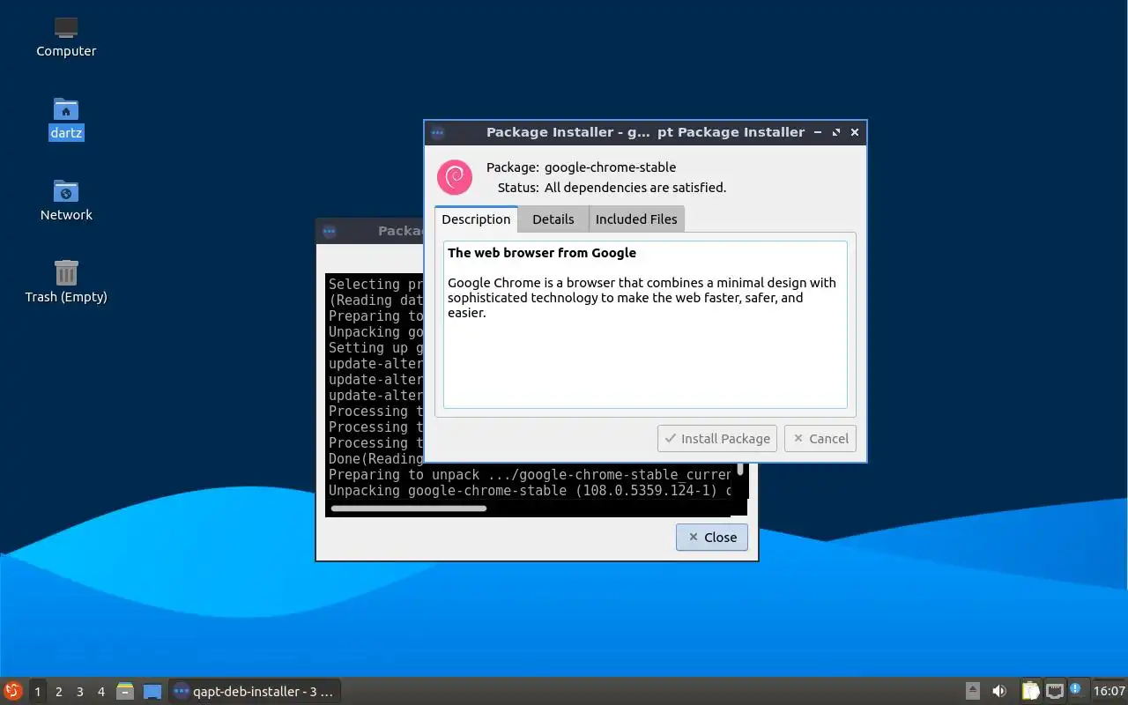Minimize the Package Installer window
The width and height of the screenshot is (1128, 705).
coord(818,132)
